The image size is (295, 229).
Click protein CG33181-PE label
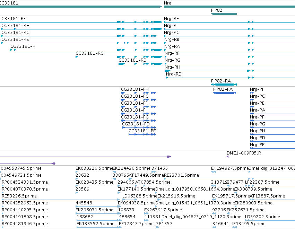[x=142, y=131]
